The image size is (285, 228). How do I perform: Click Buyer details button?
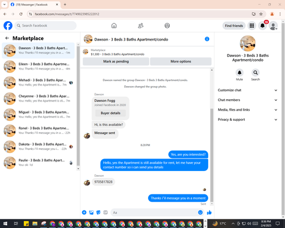tap(111, 113)
